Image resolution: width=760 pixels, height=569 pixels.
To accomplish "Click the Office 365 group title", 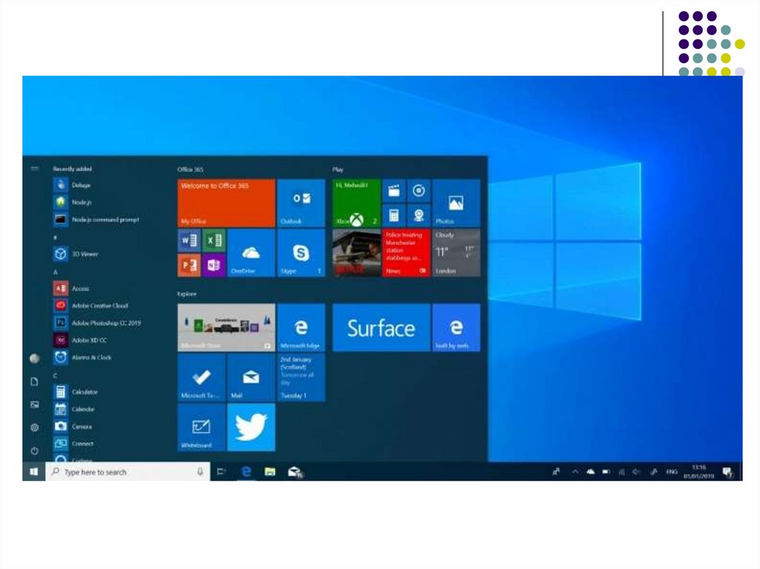I will 191,169.
